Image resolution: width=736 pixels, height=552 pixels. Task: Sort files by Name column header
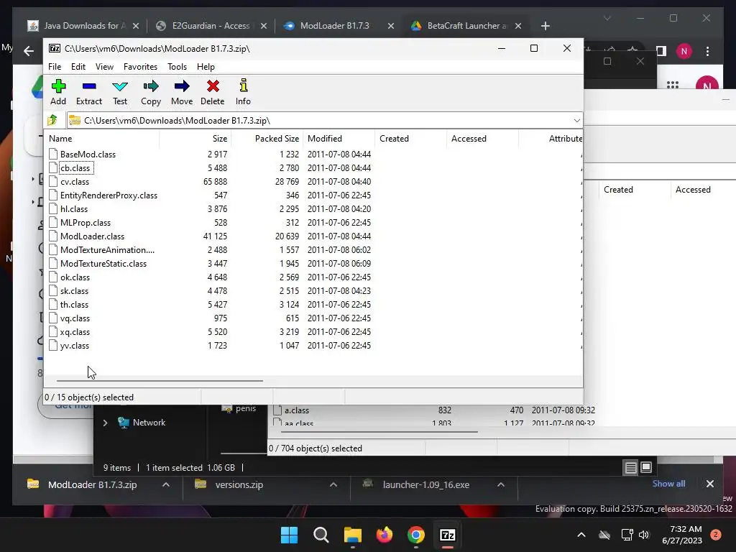[102, 139]
